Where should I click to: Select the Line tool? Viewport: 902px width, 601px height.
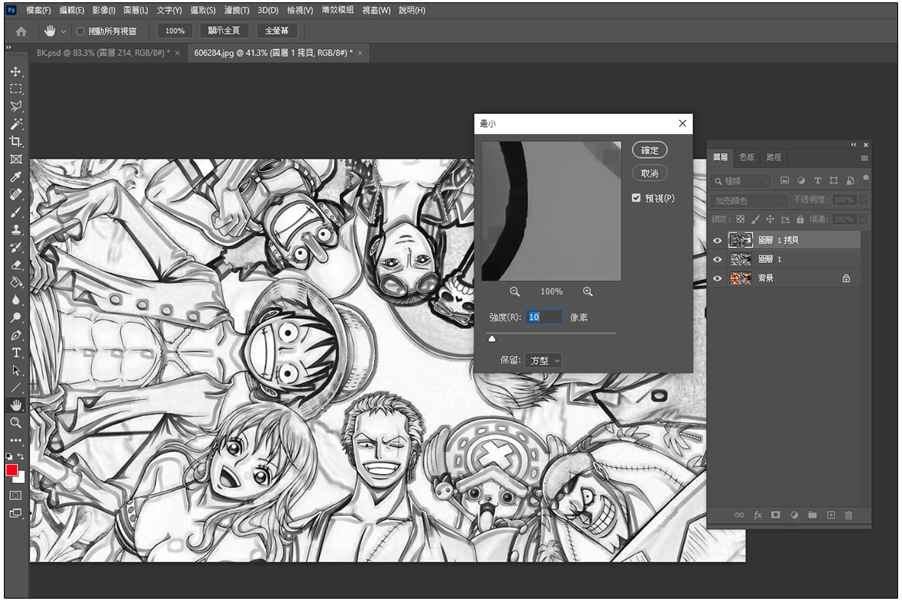[x=15, y=388]
